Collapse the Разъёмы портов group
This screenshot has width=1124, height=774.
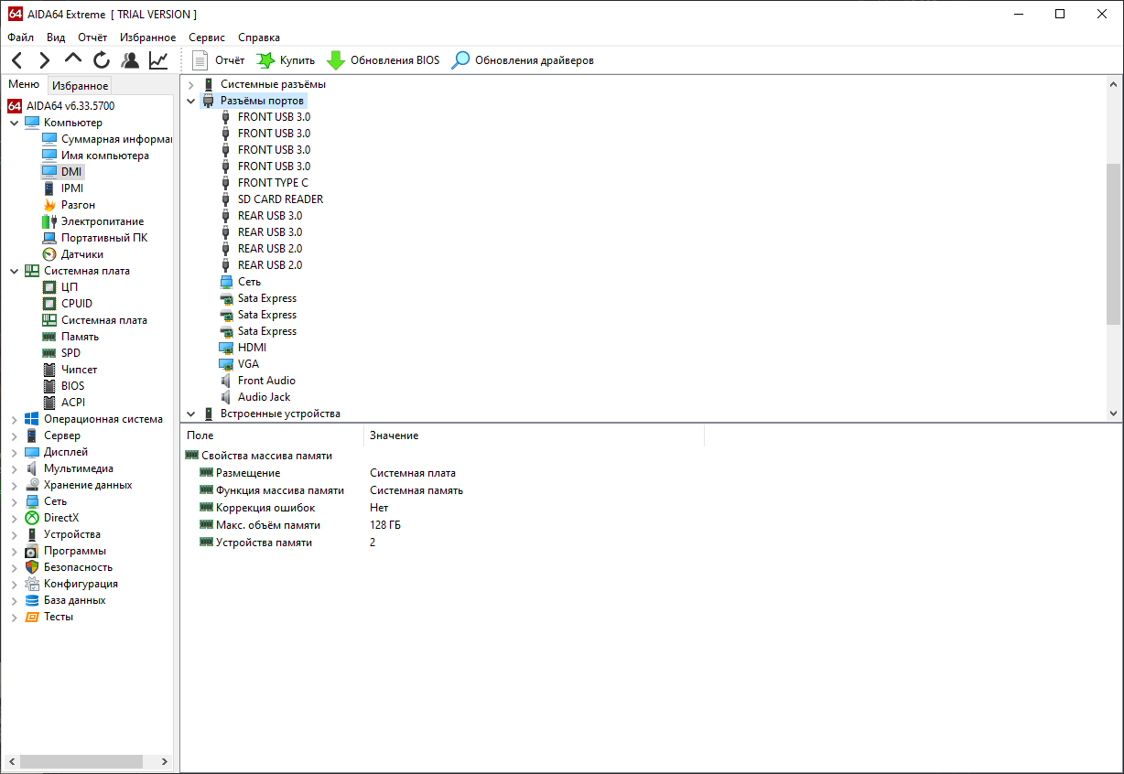point(190,101)
